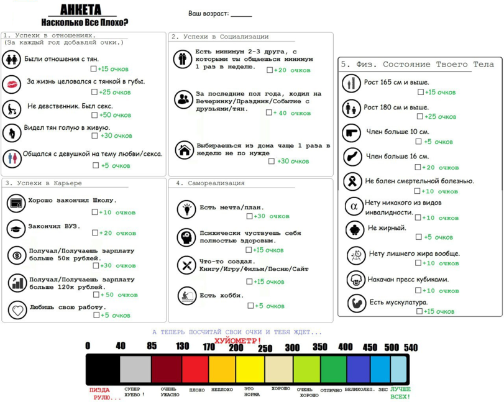
Task: Check the '+5 очков' box for 'Есть хобби'
Action: pos(250,306)
